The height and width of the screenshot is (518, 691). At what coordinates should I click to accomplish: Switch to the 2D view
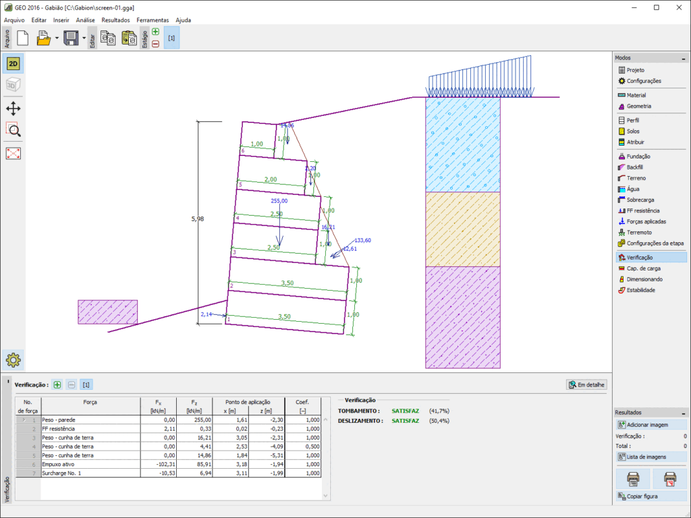(x=13, y=64)
